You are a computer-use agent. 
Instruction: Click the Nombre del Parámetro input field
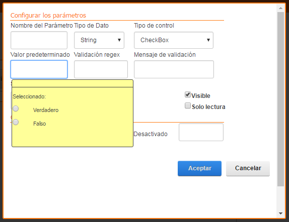(39, 40)
